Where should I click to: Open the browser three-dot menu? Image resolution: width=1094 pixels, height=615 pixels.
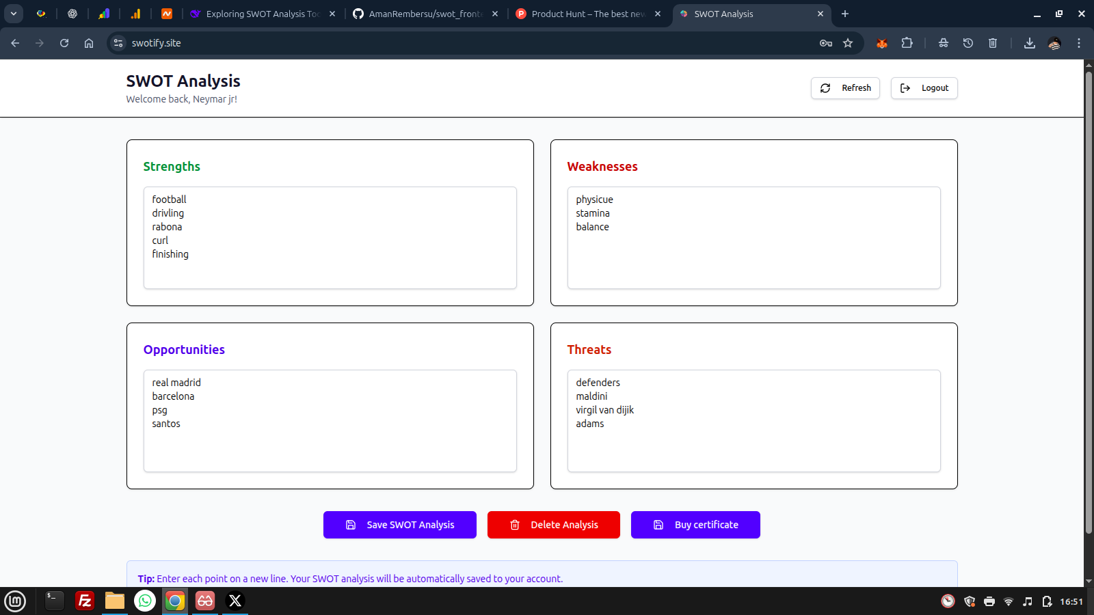click(1079, 42)
